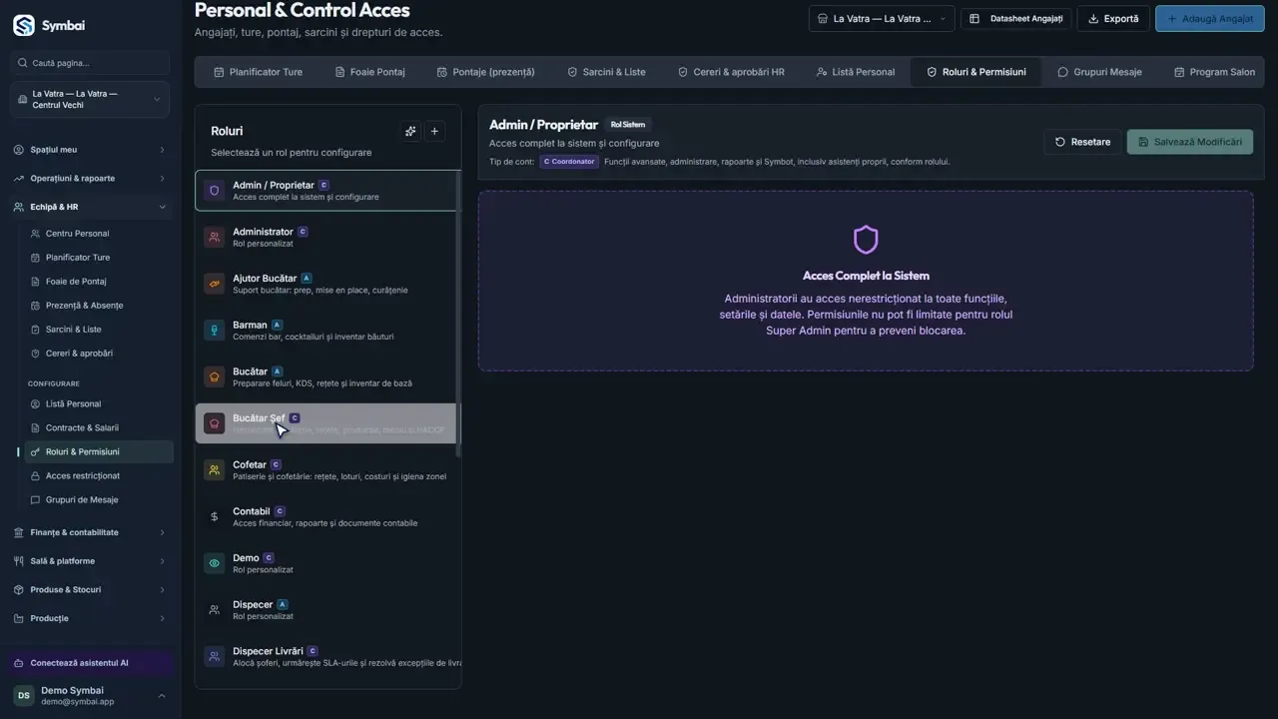Click the shield icon of Admin / Proprietar role
This screenshot has width=1278, height=719.
coord(215,191)
